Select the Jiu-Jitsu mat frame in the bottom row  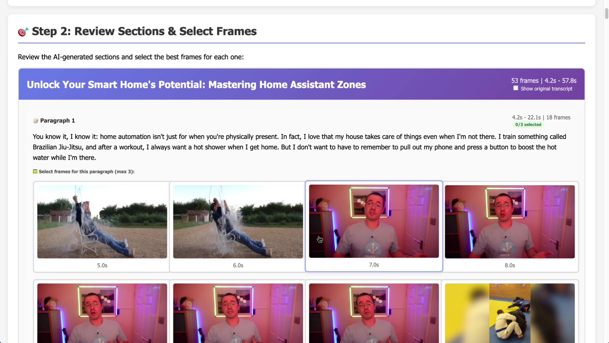[510, 313]
